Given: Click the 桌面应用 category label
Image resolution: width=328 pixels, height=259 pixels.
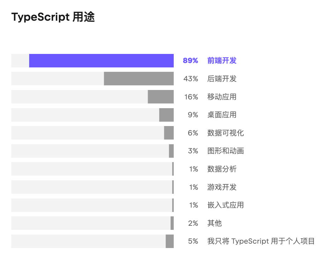Looking at the screenshot, I should (x=222, y=115).
